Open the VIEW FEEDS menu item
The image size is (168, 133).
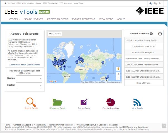[106, 19]
